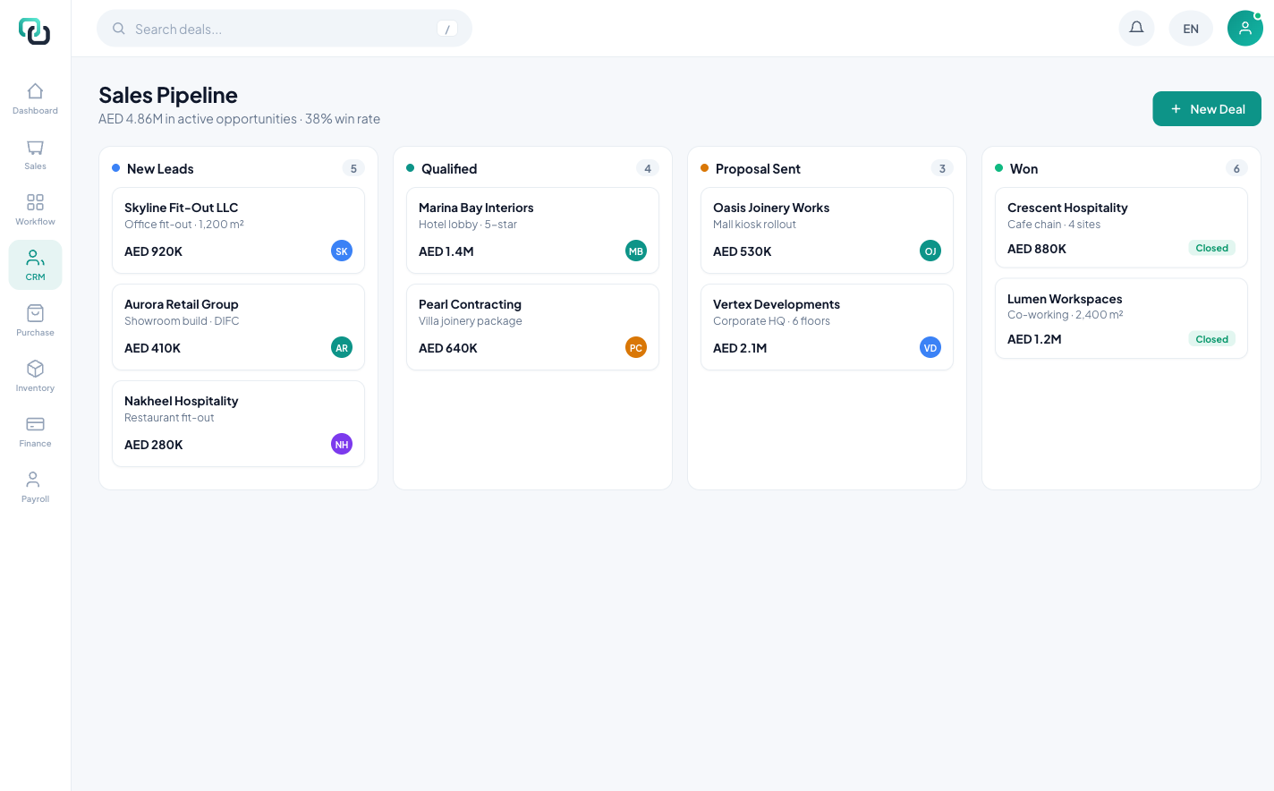Go to Payroll
Image resolution: width=1274 pixels, height=791 pixels.
pyautogui.click(x=35, y=487)
